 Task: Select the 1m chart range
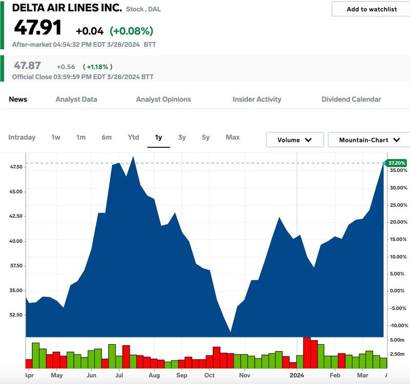[x=81, y=137]
